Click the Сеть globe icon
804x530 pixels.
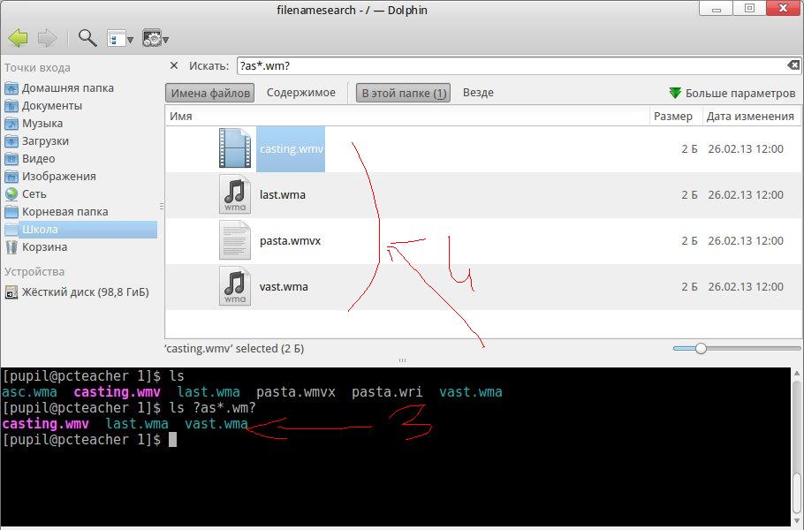point(11,194)
